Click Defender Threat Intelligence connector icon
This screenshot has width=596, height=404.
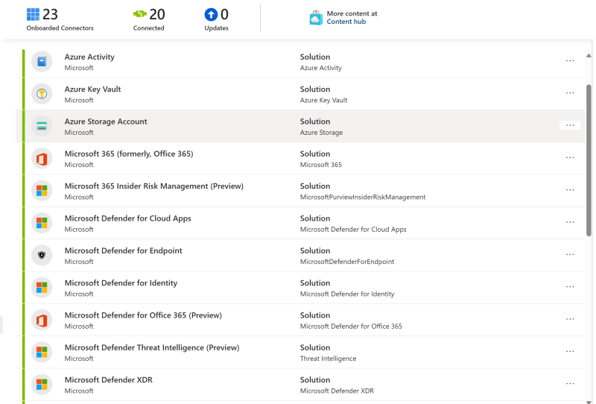(42, 353)
